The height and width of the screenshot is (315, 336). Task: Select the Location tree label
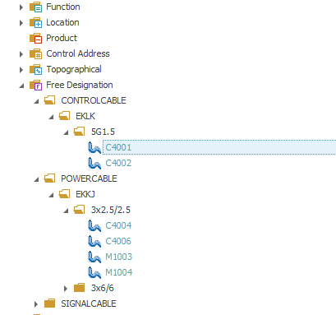coord(62,22)
